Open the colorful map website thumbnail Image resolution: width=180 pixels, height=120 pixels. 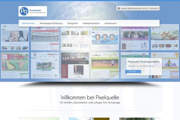coord(15,65)
